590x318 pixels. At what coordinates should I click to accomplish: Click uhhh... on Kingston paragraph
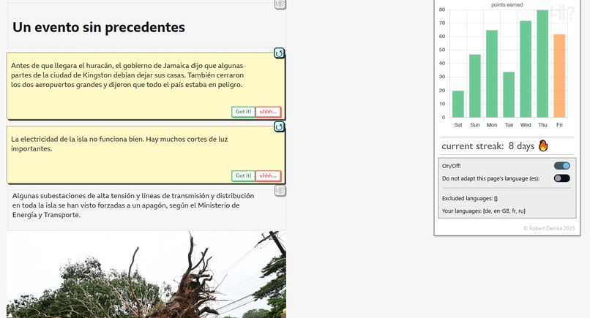[x=269, y=112]
